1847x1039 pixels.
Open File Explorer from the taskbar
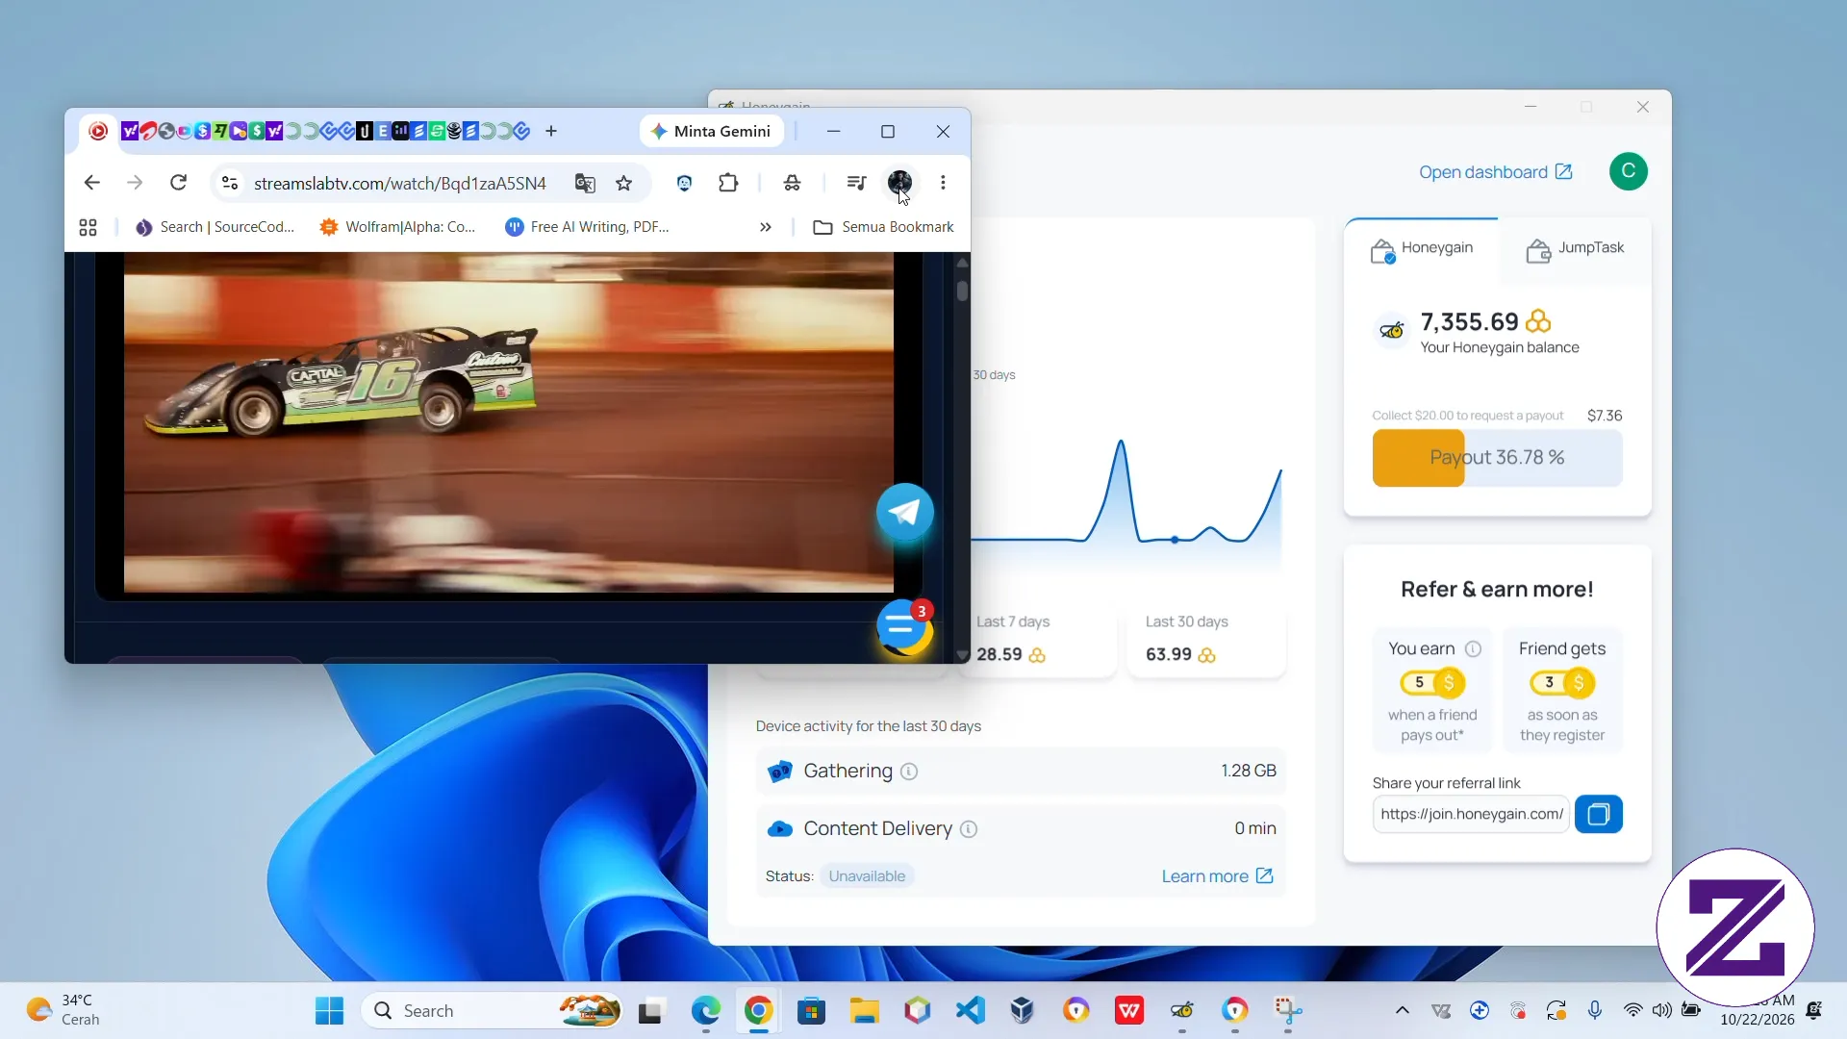click(864, 1011)
